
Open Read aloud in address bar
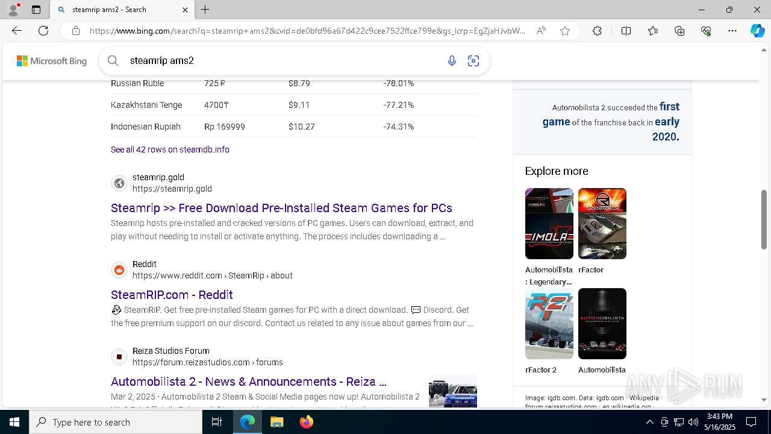pos(541,31)
